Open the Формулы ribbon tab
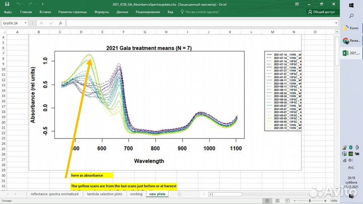 click(101, 12)
